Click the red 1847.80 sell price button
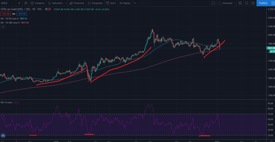This screenshot has width=275, height=142. (5, 14)
